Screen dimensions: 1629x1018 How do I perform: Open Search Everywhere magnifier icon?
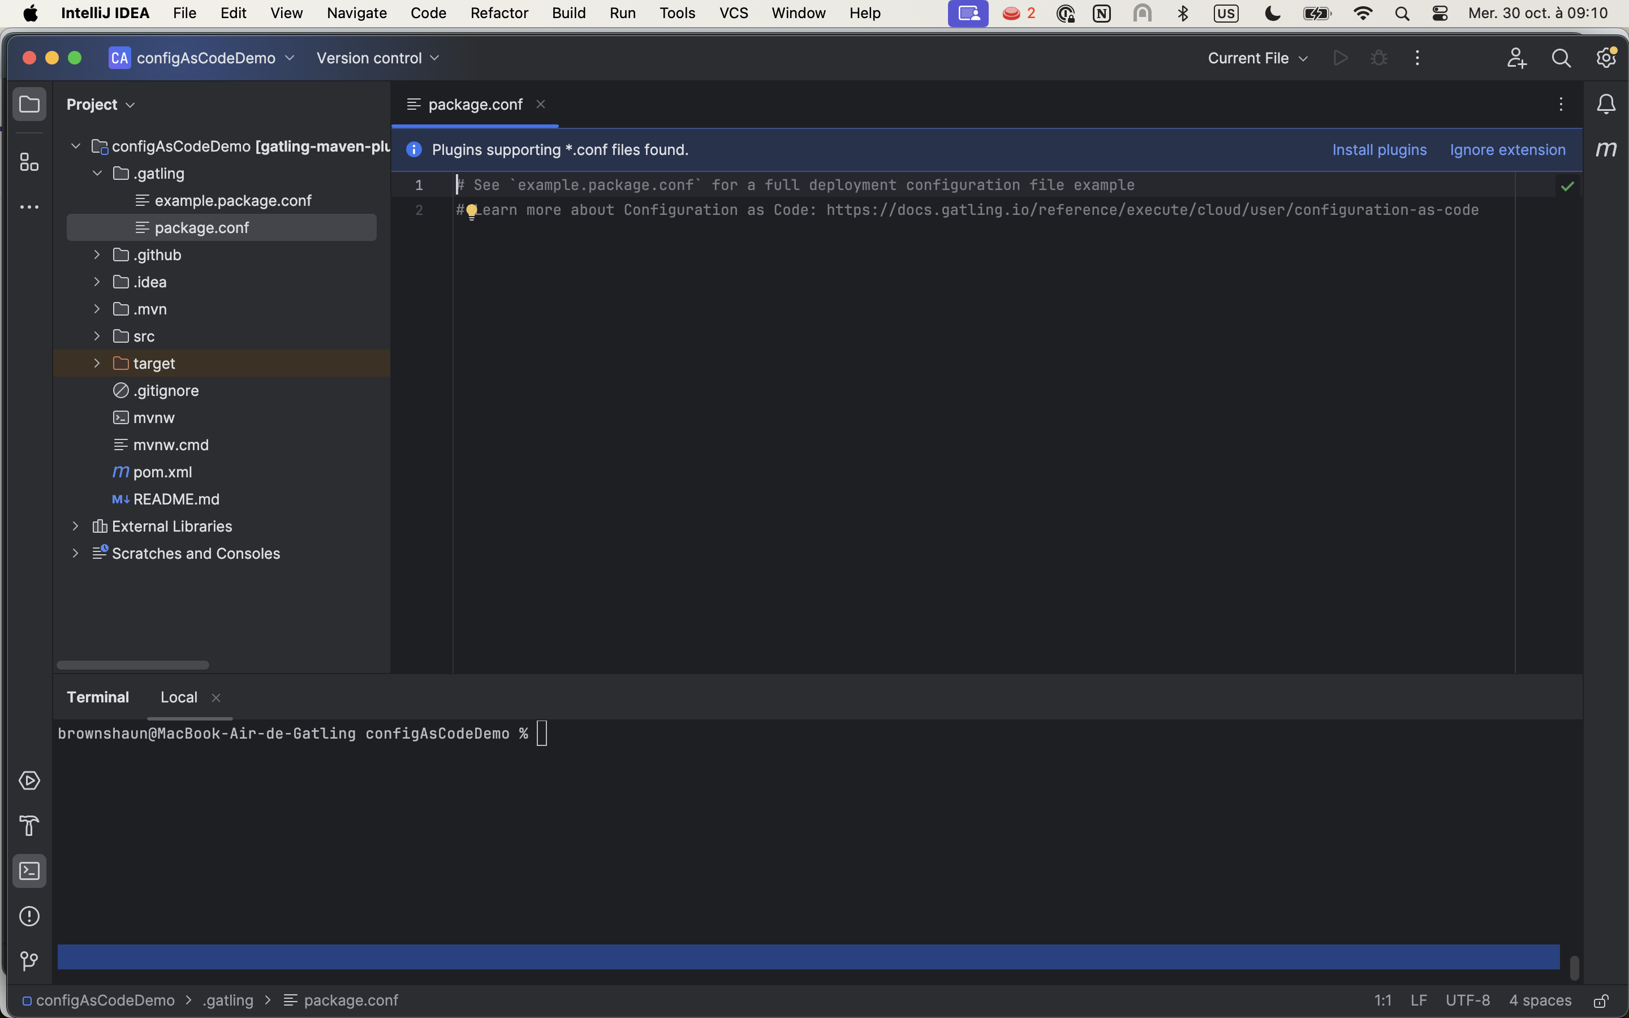click(1561, 58)
